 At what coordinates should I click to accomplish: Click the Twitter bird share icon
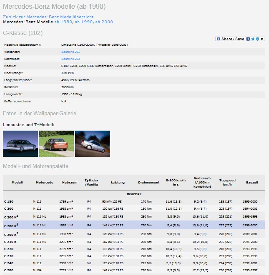[x=253, y=39]
